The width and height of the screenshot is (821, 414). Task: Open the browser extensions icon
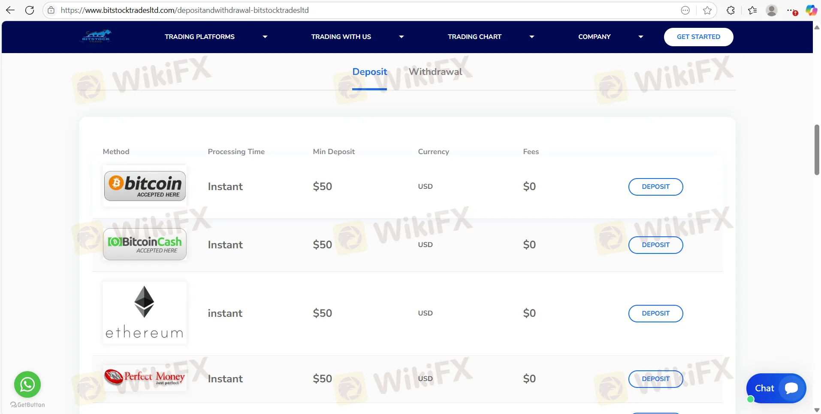point(730,10)
